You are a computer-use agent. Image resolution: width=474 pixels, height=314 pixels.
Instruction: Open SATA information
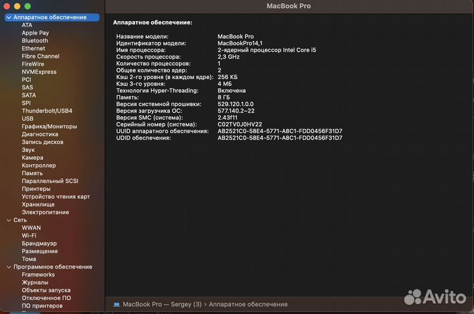coord(29,95)
